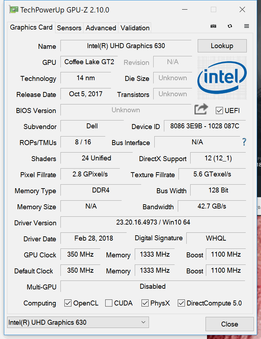Open the hamburger settings menu

[246, 26]
